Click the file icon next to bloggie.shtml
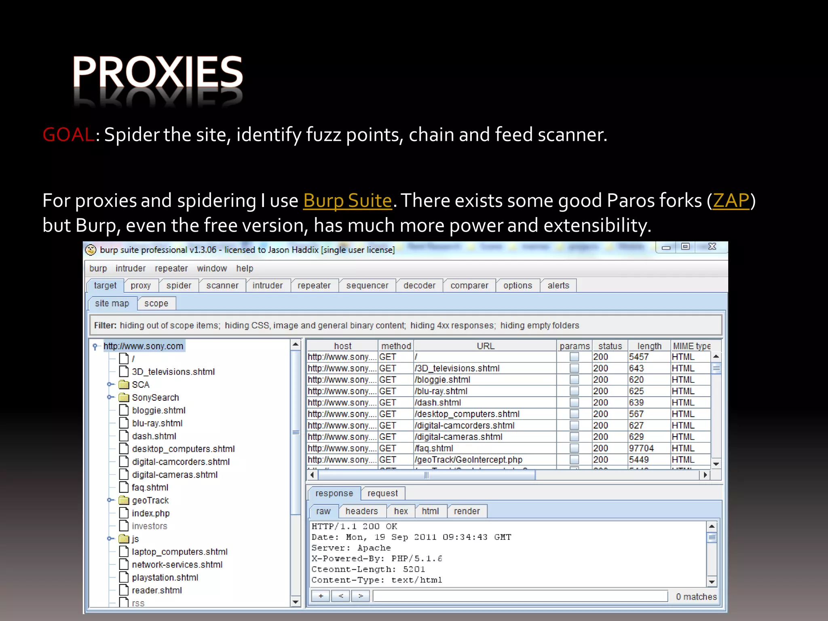Screen dimensions: 828x621 pyautogui.click(x=124, y=410)
